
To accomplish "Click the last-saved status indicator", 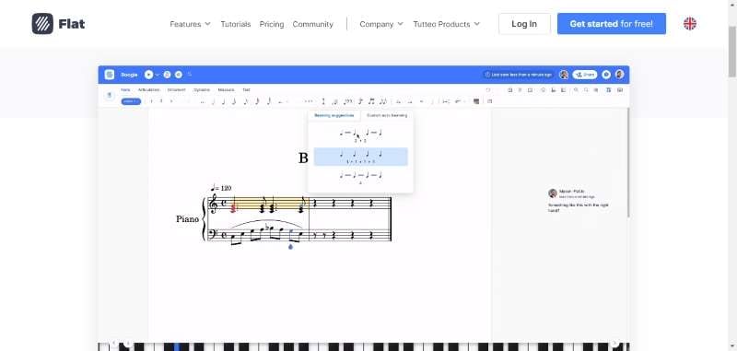I will coord(518,75).
